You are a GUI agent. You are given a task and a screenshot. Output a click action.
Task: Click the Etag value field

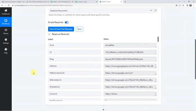[130, 59]
